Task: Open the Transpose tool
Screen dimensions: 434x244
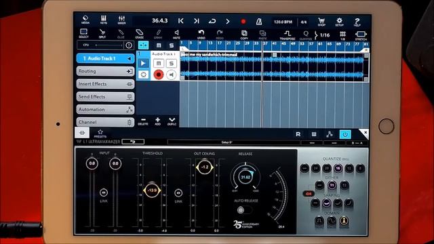Action: click(288, 35)
